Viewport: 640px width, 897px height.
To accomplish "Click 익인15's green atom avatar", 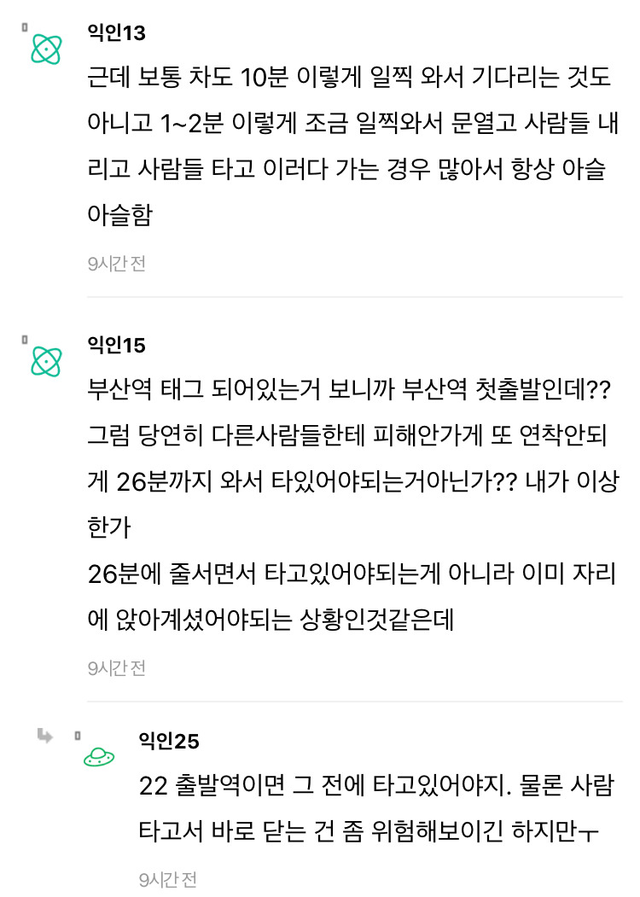I will coord(45,361).
